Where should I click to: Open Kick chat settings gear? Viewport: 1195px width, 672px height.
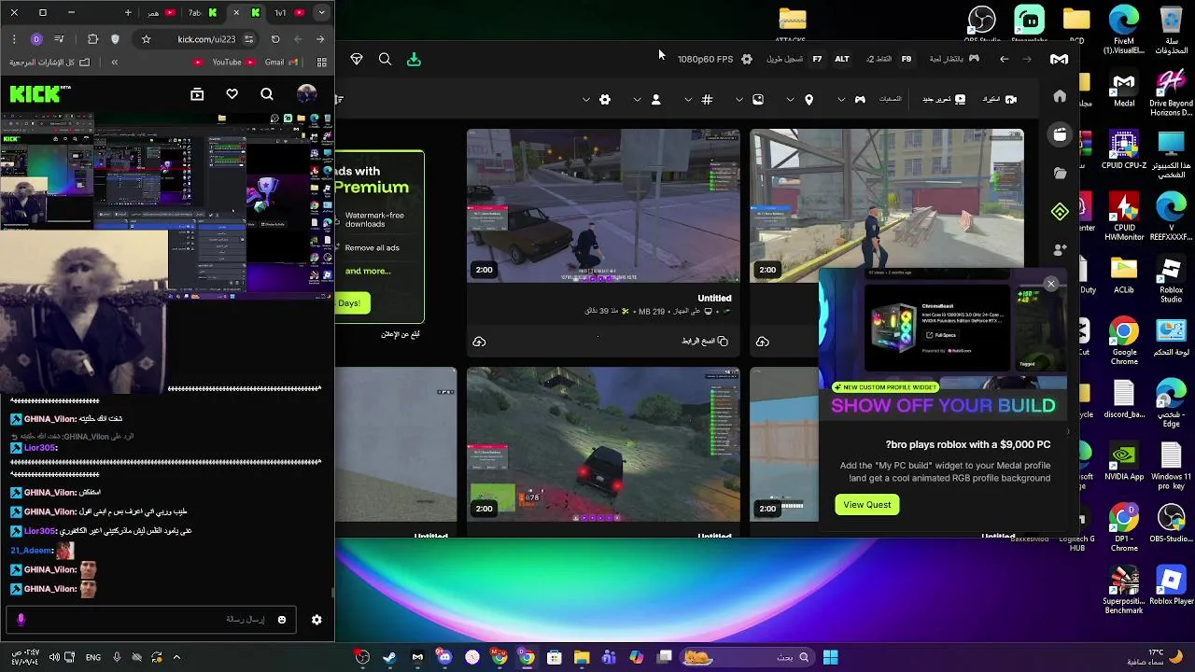coord(316,620)
